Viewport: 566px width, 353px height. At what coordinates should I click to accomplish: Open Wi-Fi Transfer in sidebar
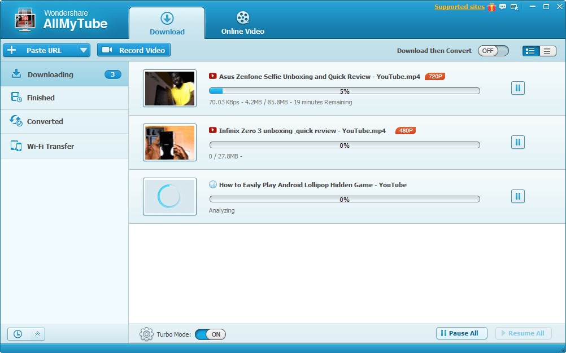(64, 146)
